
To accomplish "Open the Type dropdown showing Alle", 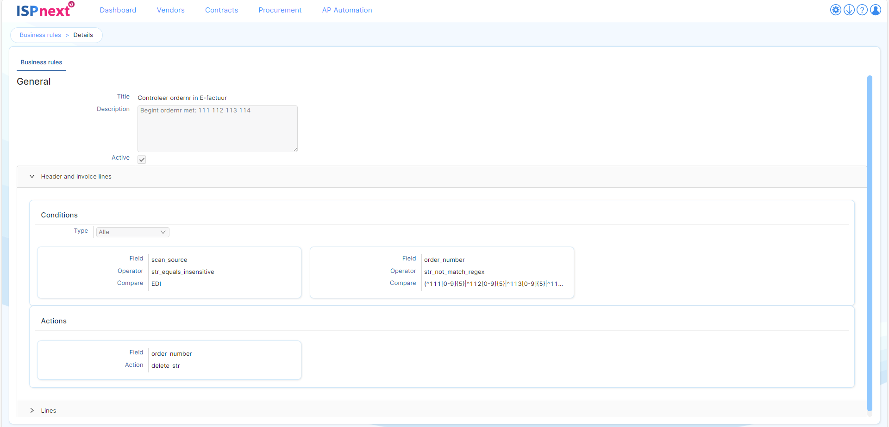I will (132, 232).
